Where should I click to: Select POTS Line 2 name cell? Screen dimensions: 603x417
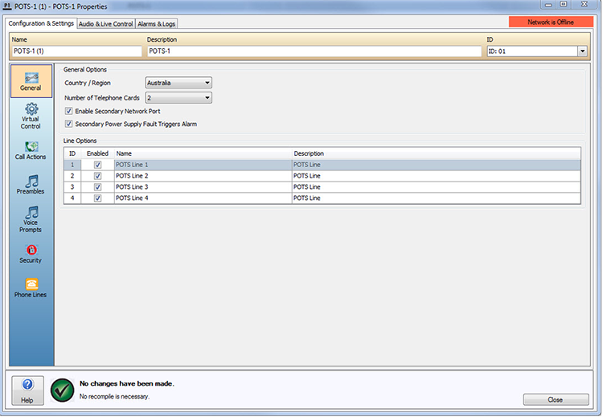(203, 176)
